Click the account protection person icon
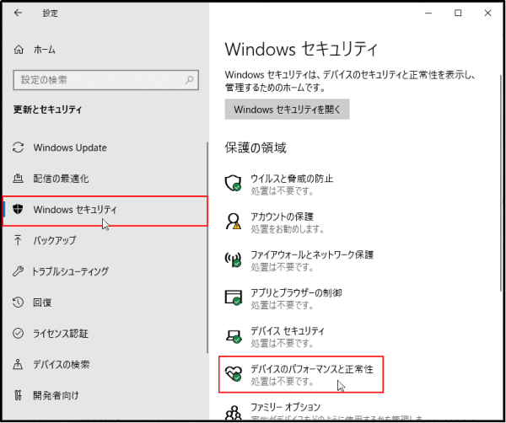 tap(233, 221)
